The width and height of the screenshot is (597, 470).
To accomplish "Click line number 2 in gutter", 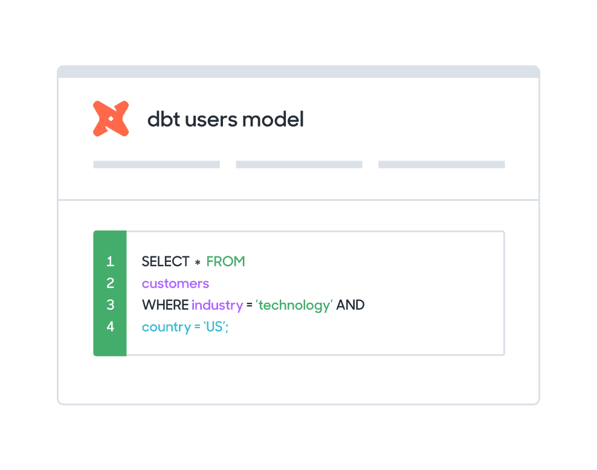I will click(x=110, y=283).
